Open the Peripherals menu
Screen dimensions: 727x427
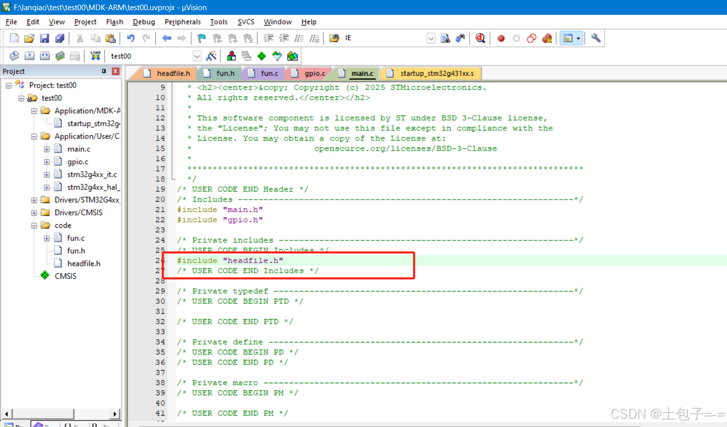pyautogui.click(x=183, y=22)
